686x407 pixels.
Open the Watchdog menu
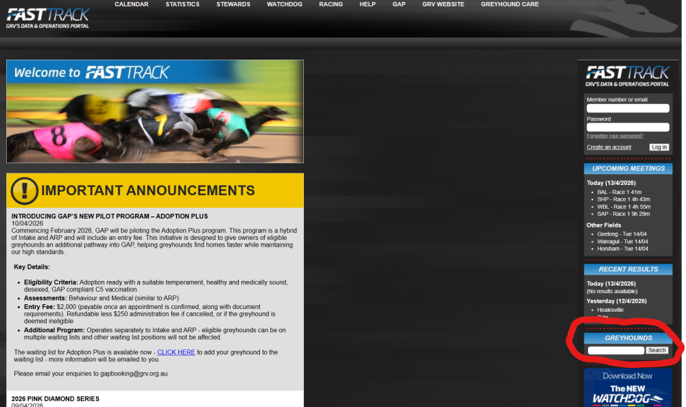pyautogui.click(x=285, y=4)
